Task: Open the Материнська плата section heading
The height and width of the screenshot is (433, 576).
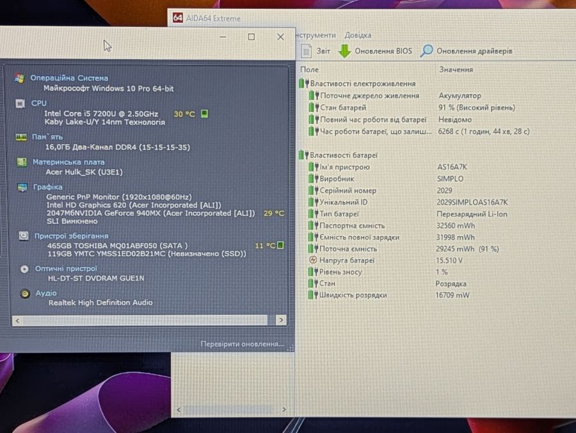Action: 68,162
